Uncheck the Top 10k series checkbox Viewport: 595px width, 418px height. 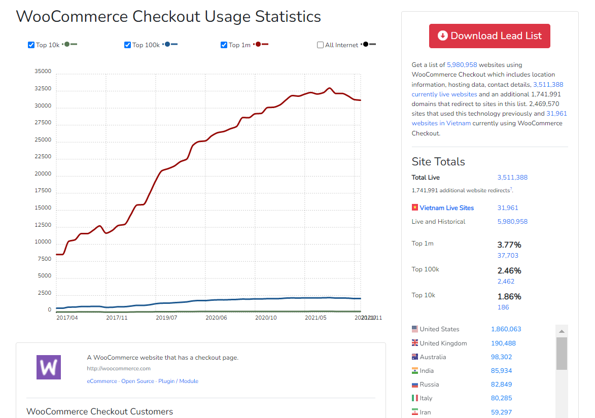[31, 45]
